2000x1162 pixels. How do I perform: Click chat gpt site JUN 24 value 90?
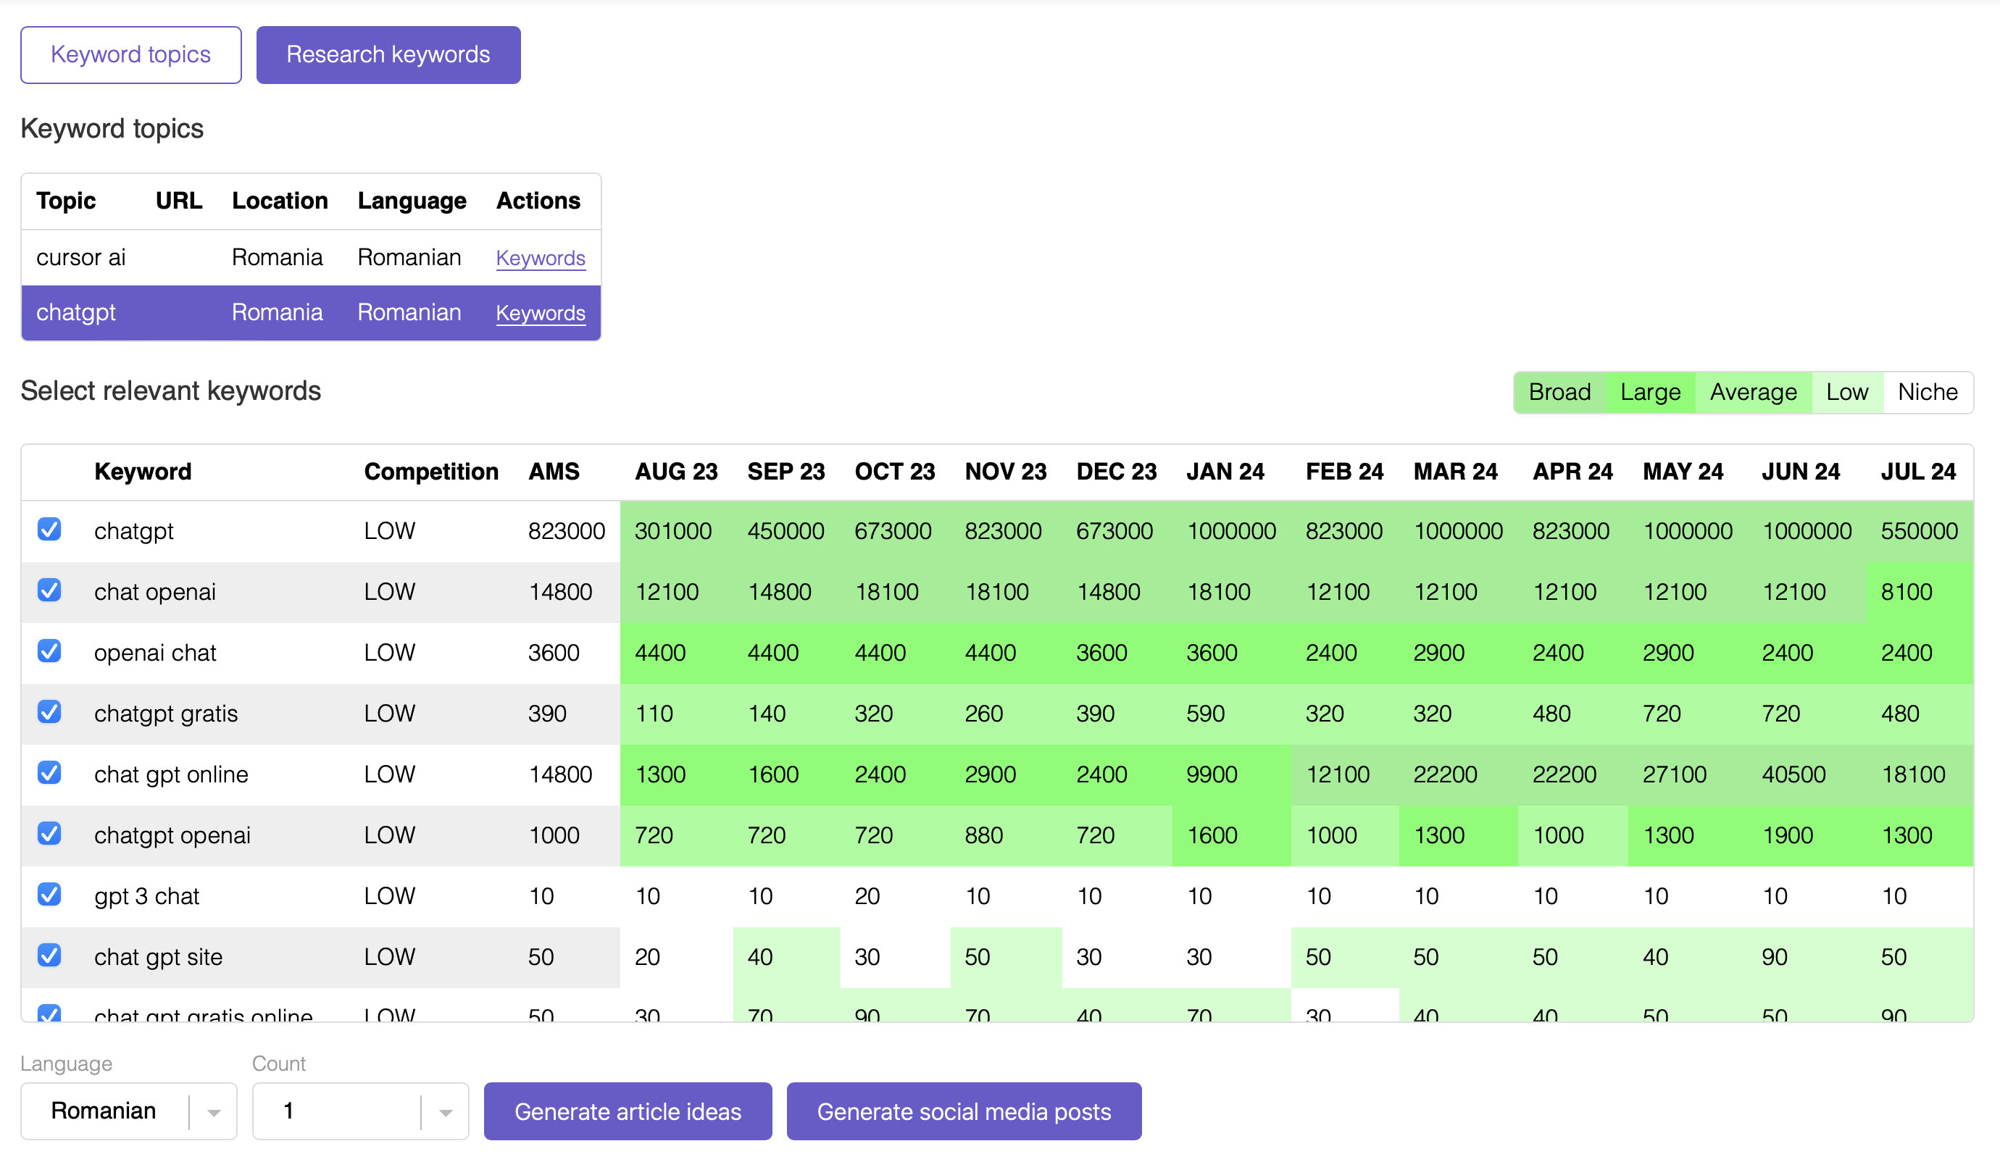click(x=1775, y=958)
